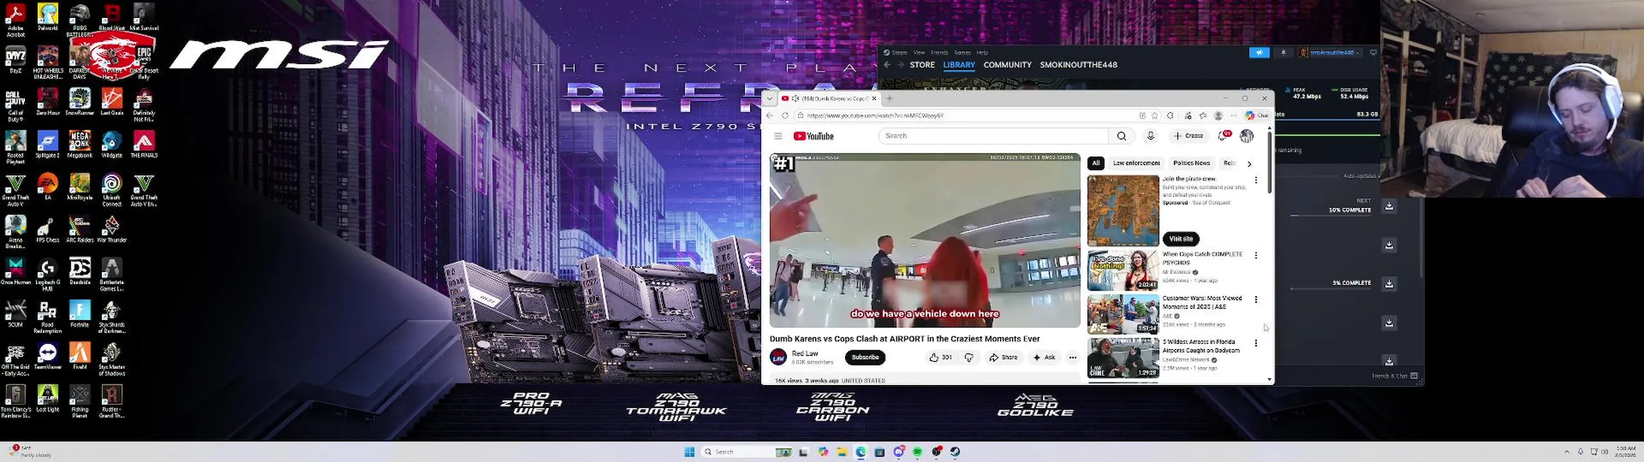This screenshot has width=1644, height=462.
Task: Open Edge profile icon in toolbar
Action: click(1218, 116)
